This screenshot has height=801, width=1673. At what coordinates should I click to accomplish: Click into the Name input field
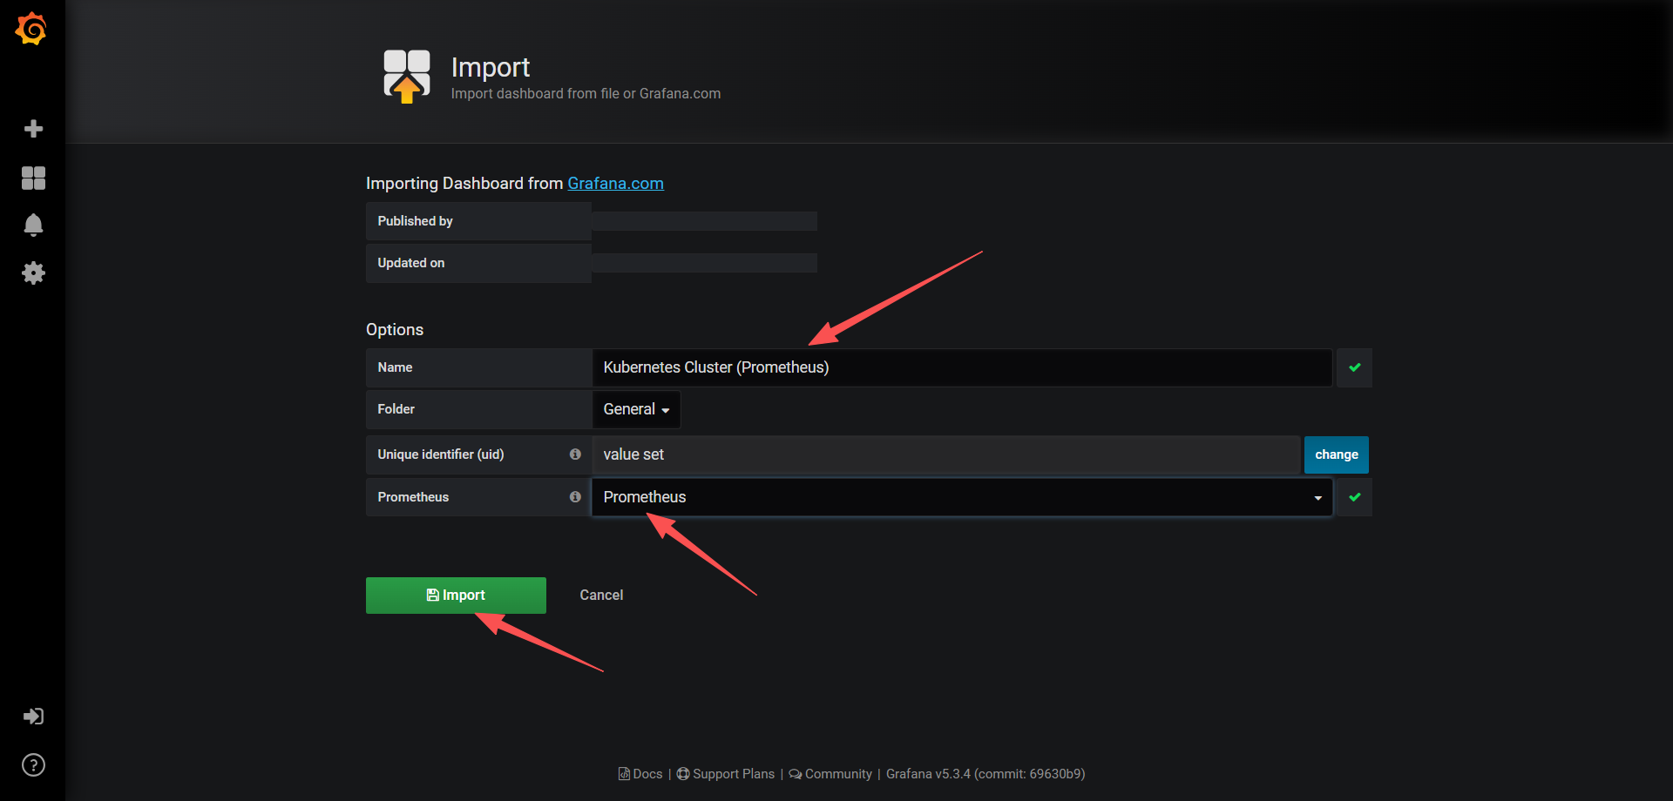coord(962,367)
